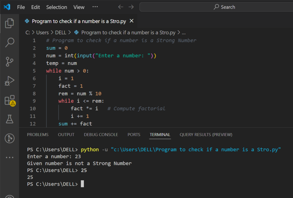Click 'temp = num' code line
Screen dimensions: 293x198
click(x=62, y=63)
